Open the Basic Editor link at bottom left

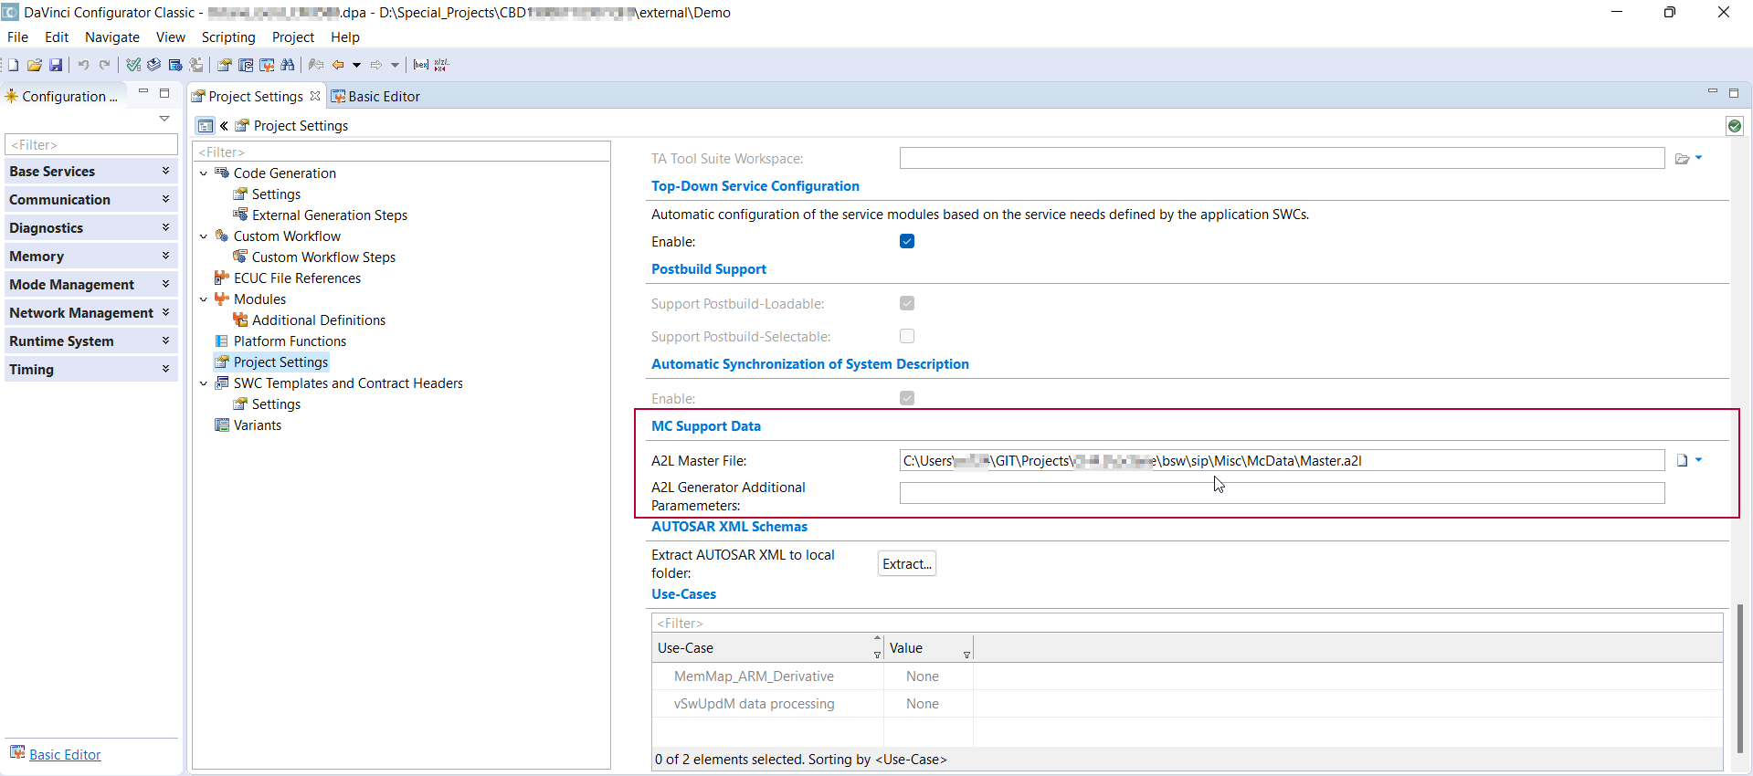point(65,755)
